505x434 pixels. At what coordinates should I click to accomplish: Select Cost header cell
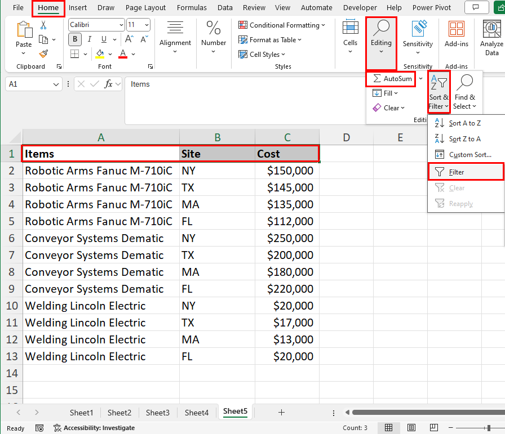tap(287, 154)
